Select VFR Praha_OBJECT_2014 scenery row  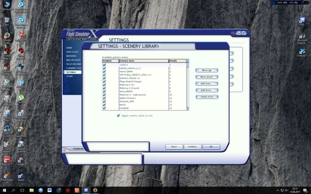(x=144, y=75)
